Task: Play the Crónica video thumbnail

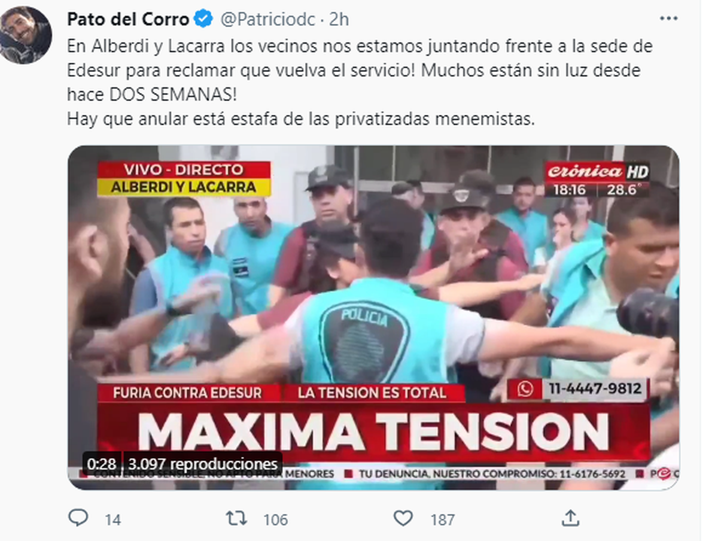Action: click(x=373, y=318)
